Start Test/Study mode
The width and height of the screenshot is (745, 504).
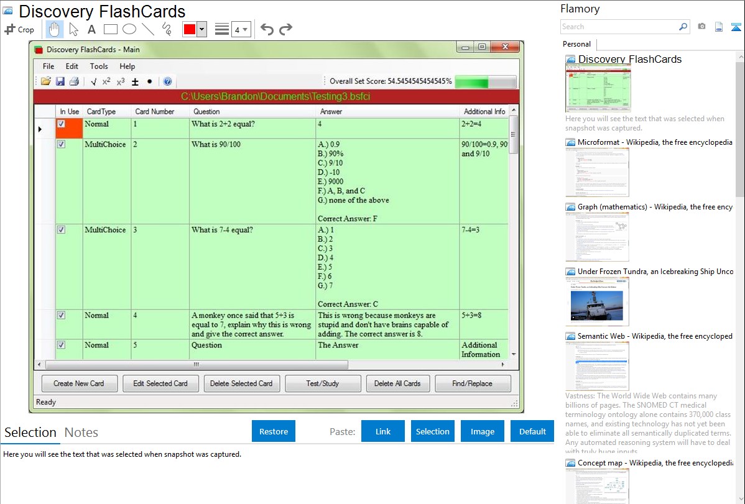coord(323,383)
